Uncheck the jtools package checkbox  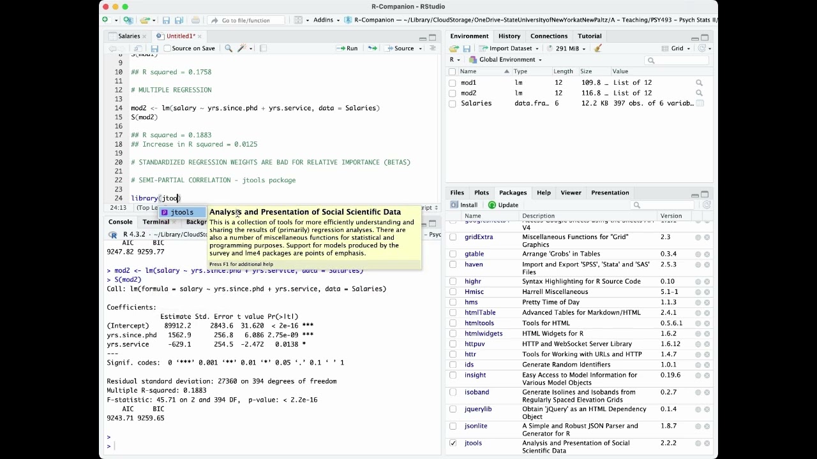tap(453, 443)
